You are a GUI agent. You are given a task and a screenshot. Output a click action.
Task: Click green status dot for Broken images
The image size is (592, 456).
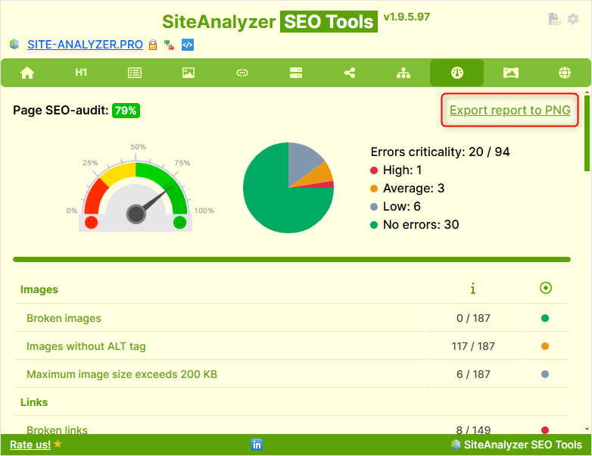(x=545, y=318)
